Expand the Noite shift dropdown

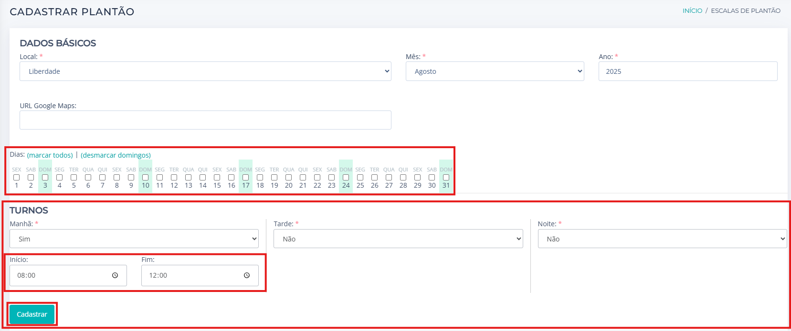662,239
